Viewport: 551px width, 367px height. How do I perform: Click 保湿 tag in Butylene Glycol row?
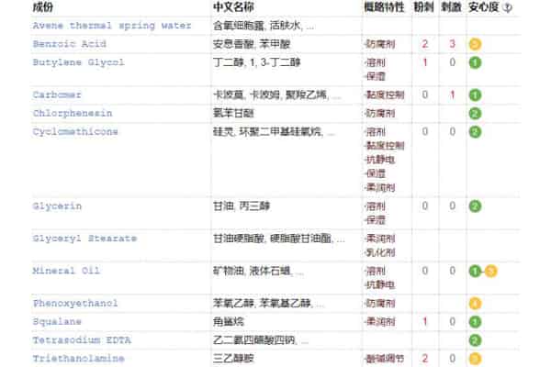pos(376,76)
